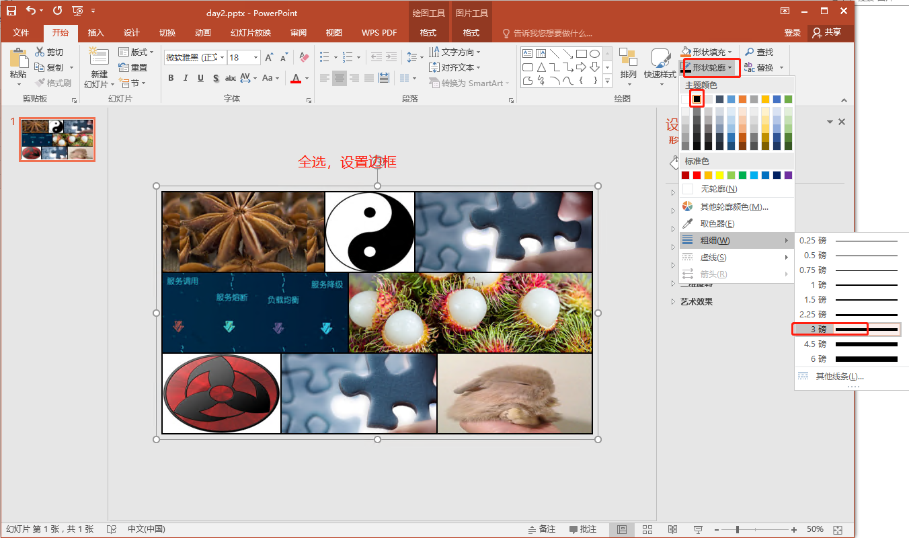Switch to reading view in status bar
Viewport: 909px width, 538px height.
click(672, 529)
